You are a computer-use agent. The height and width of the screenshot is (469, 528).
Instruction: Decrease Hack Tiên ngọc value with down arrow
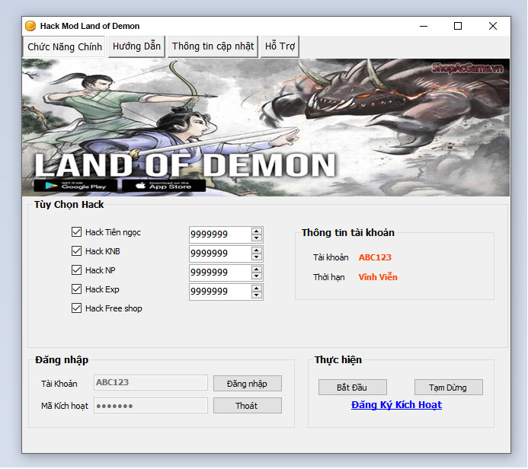pyautogui.click(x=257, y=238)
